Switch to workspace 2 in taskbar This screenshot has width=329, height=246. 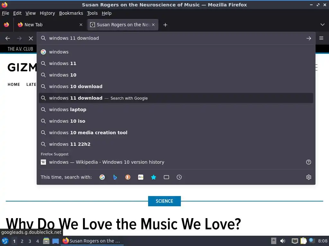click(x=22, y=241)
